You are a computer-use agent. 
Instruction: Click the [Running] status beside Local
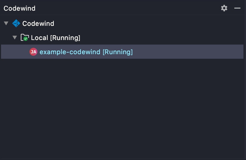tap(65, 38)
